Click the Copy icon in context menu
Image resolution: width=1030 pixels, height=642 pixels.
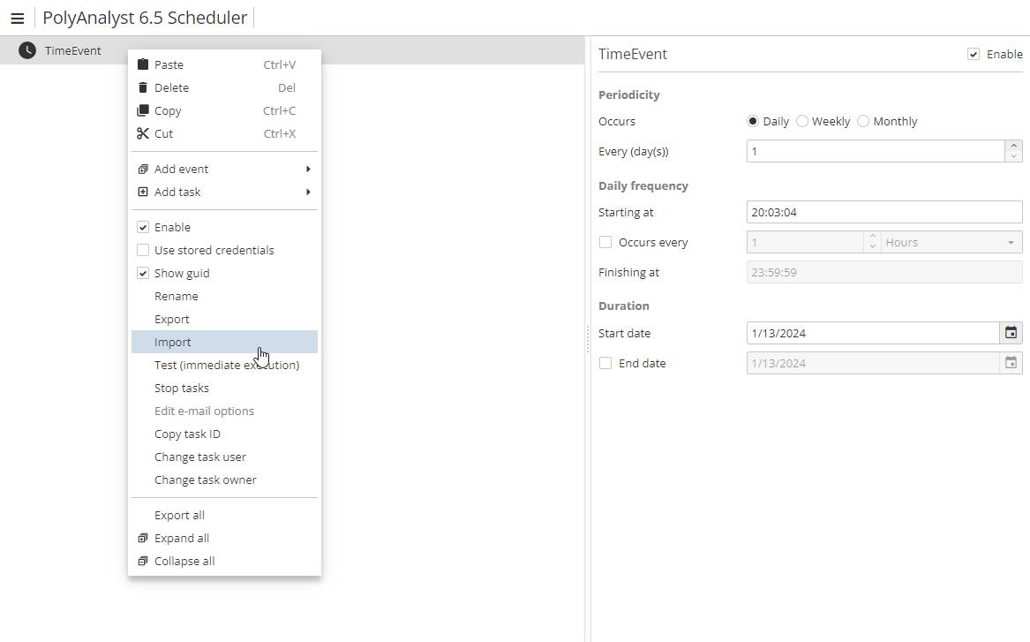pyautogui.click(x=143, y=110)
